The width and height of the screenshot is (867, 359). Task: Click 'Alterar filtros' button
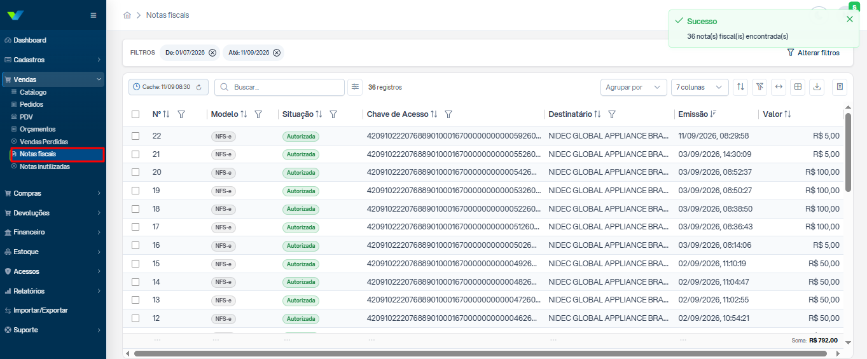(814, 53)
